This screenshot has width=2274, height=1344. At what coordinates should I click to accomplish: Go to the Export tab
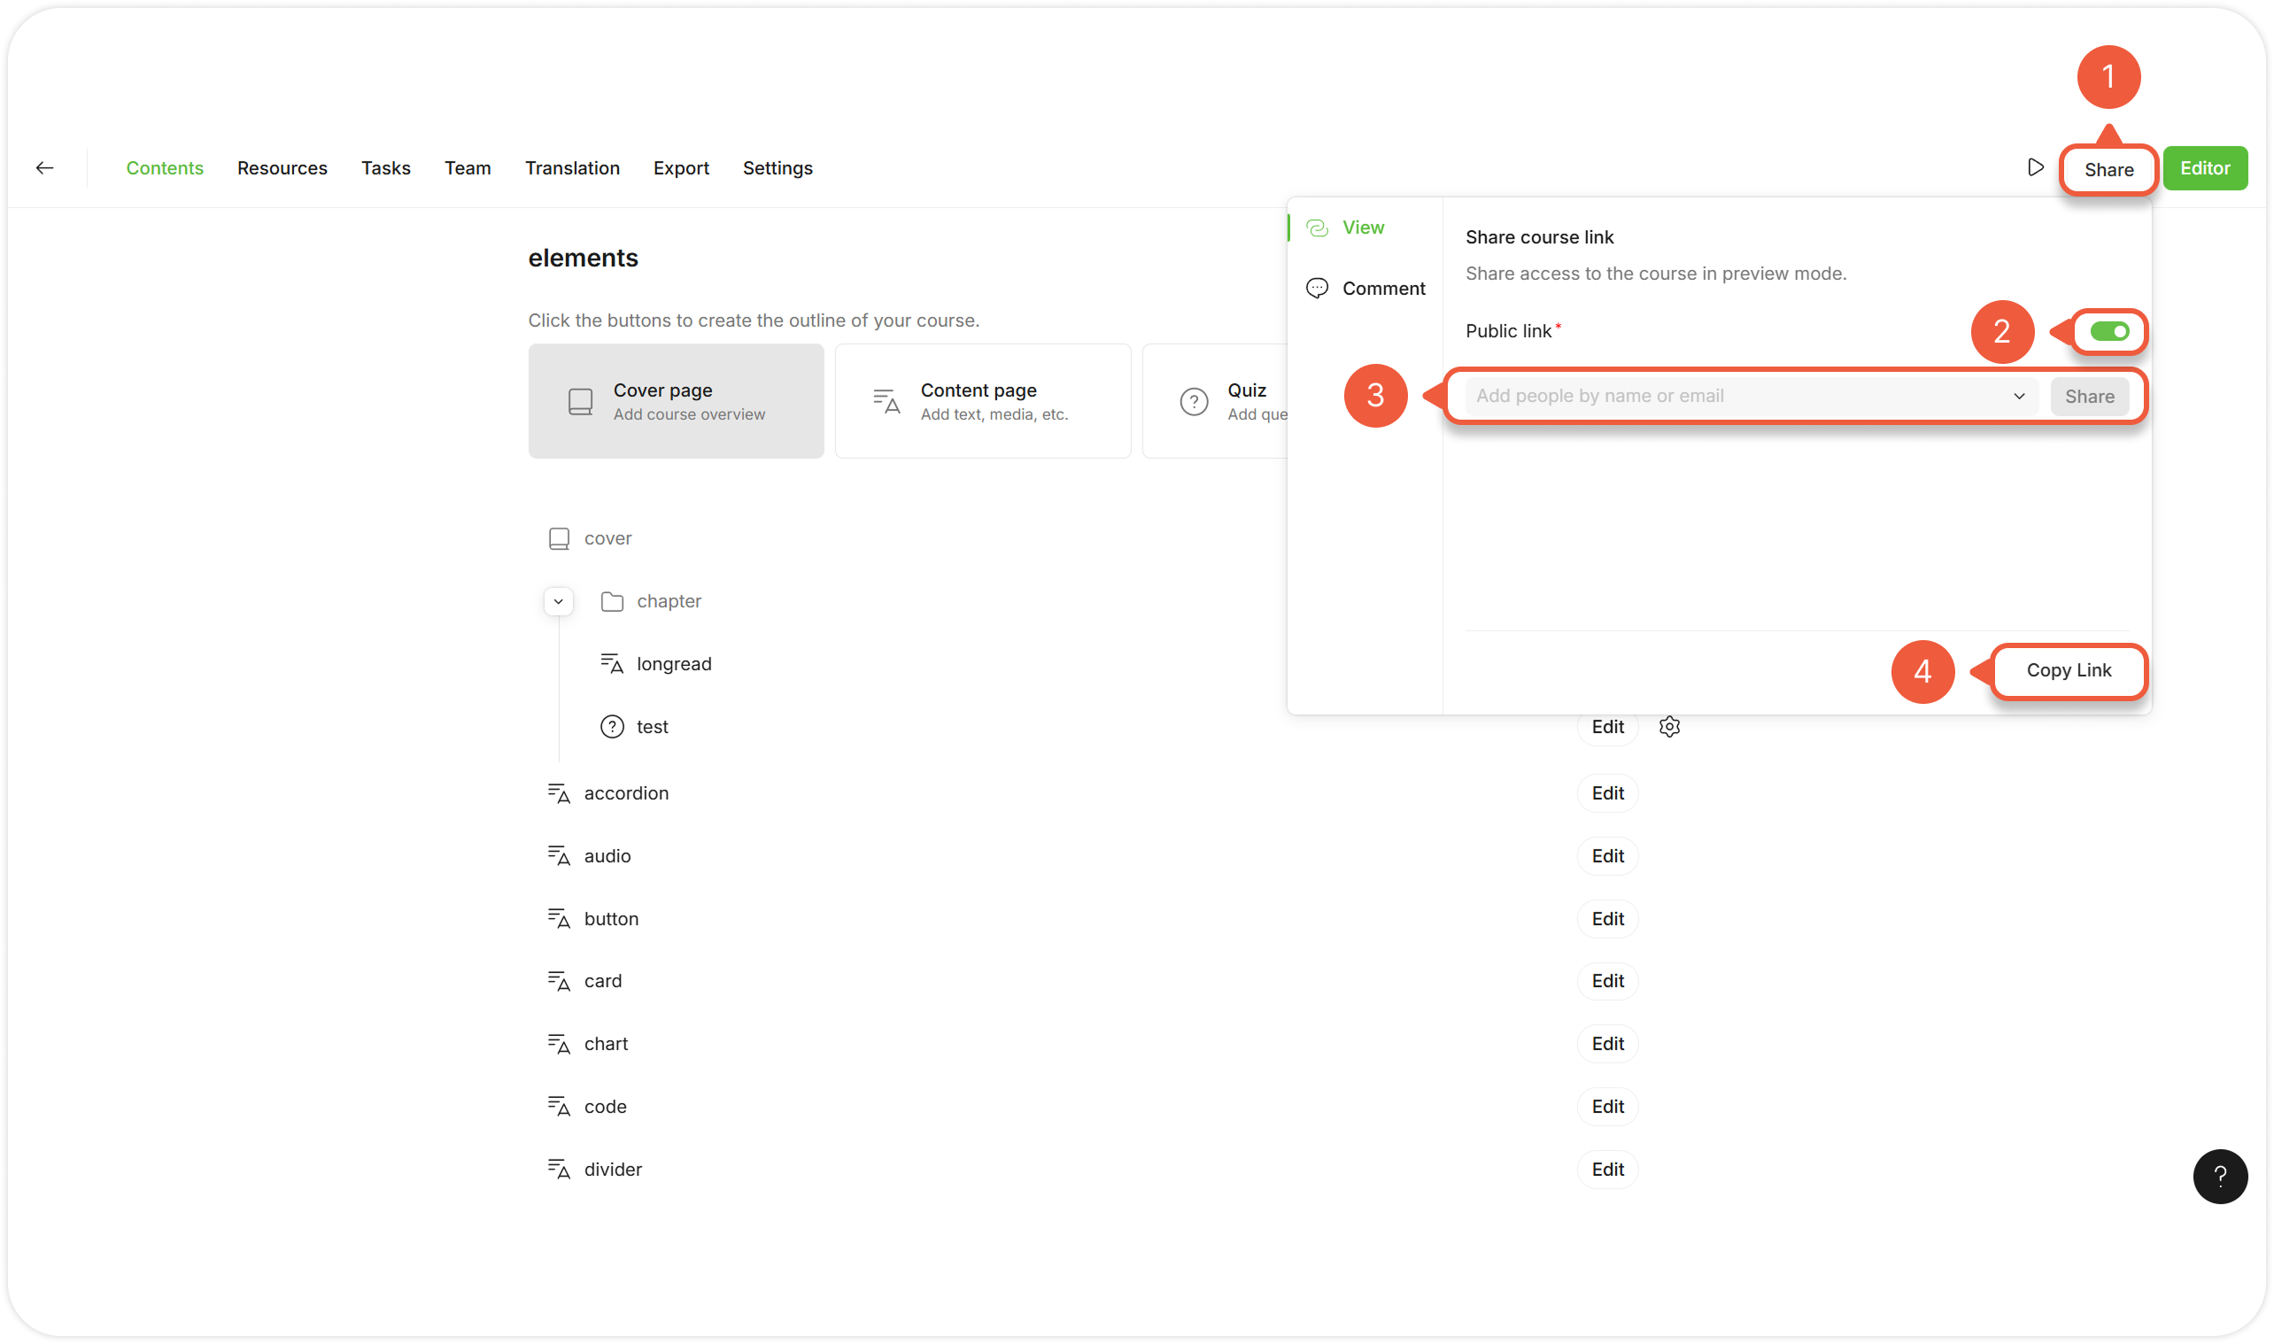681,167
